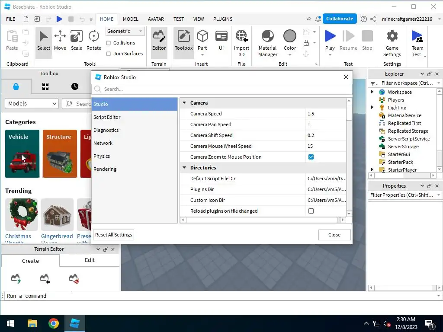The height and width of the screenshot is (332, 443).
Task: Open the Geometric snapping dropdown
Action: point(125,31)
